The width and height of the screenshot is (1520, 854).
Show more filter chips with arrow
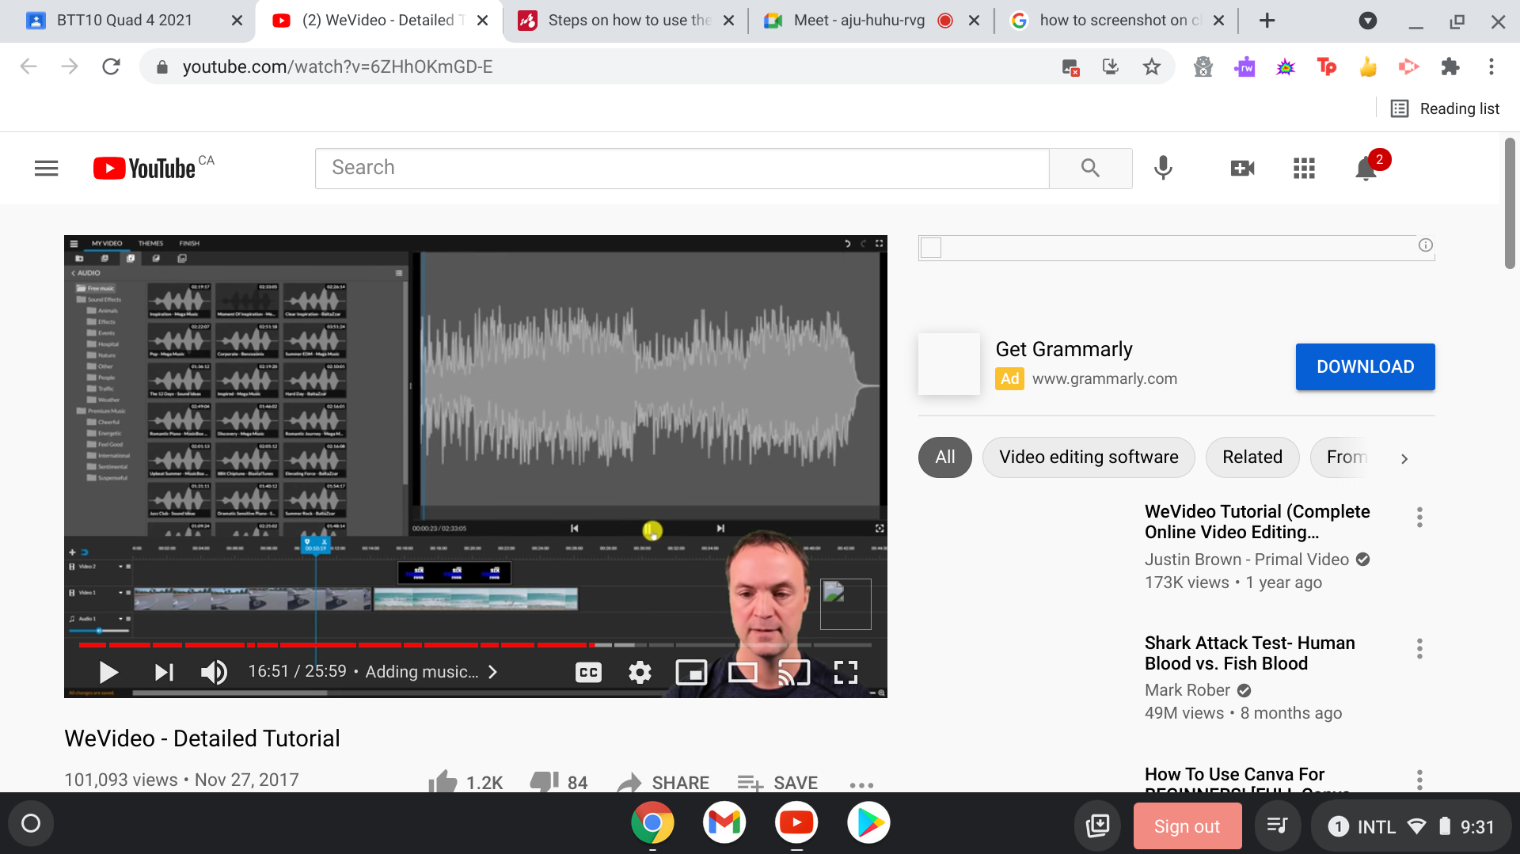1404,458
